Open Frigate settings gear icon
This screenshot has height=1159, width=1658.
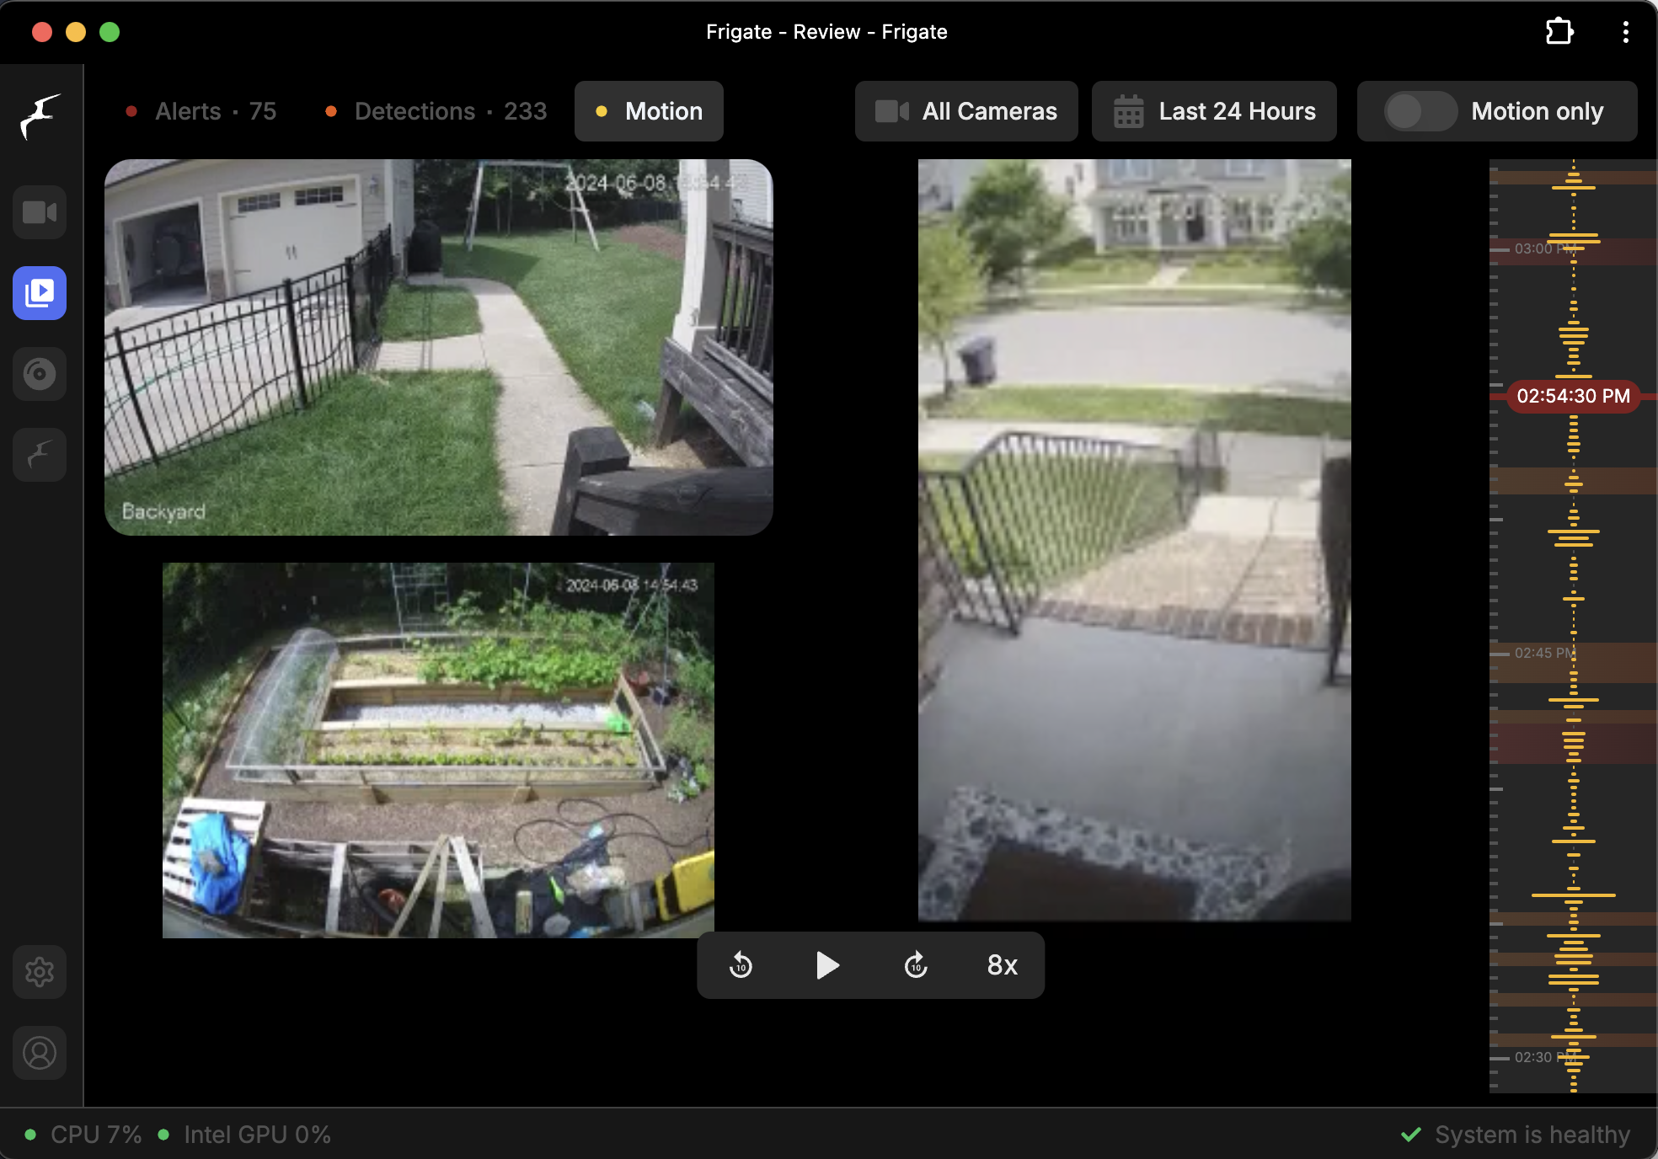pyautogui.click(x=38, y=970)
